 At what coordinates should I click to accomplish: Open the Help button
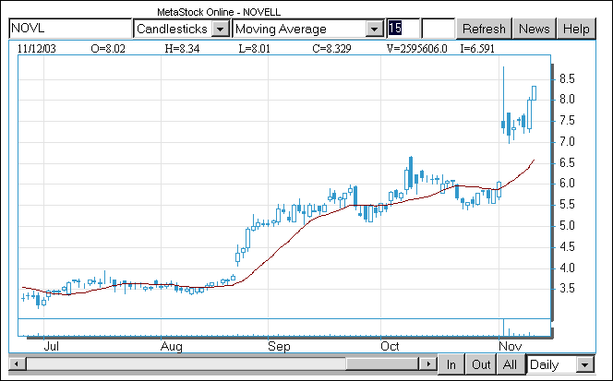click(576, 29)
